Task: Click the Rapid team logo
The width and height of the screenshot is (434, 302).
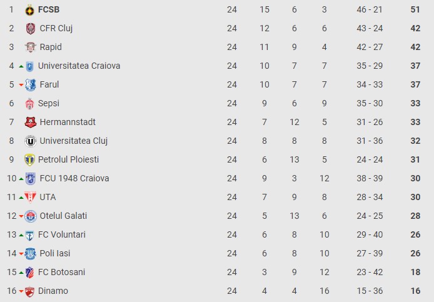Action: pyautogui.click(x=31, y=48)
